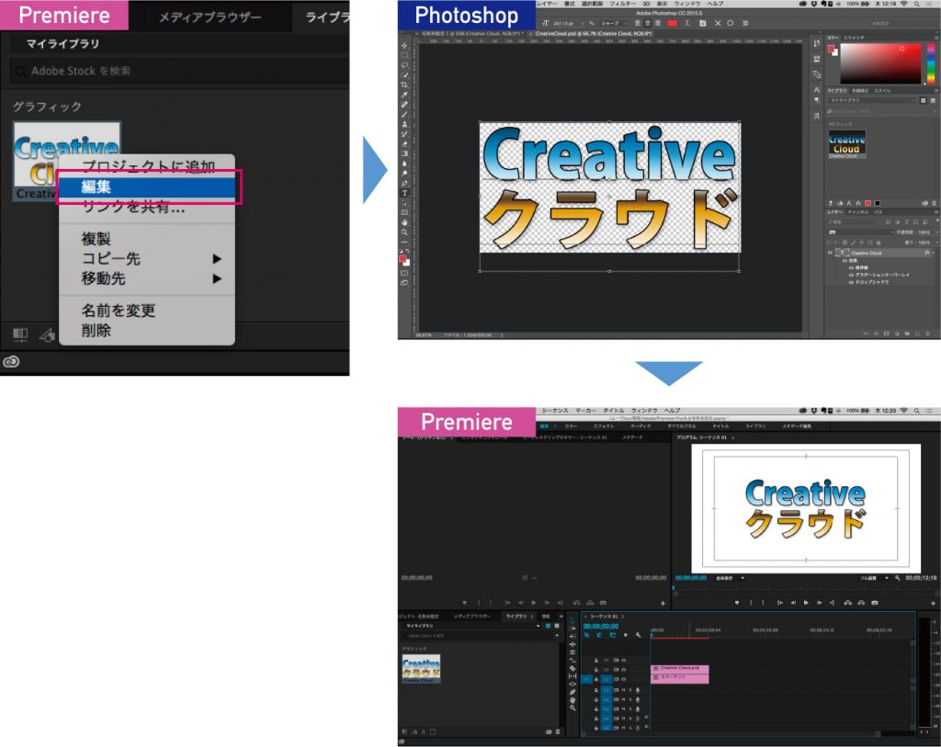Click Adobe Stock を検索 search field
941x747 pixels.
click(x=179, y=71)
